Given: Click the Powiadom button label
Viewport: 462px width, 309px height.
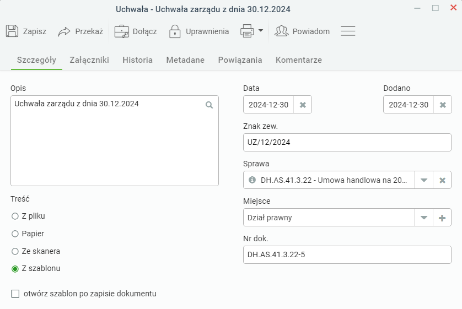Looking at the screenshot, I should click(311, 31).
